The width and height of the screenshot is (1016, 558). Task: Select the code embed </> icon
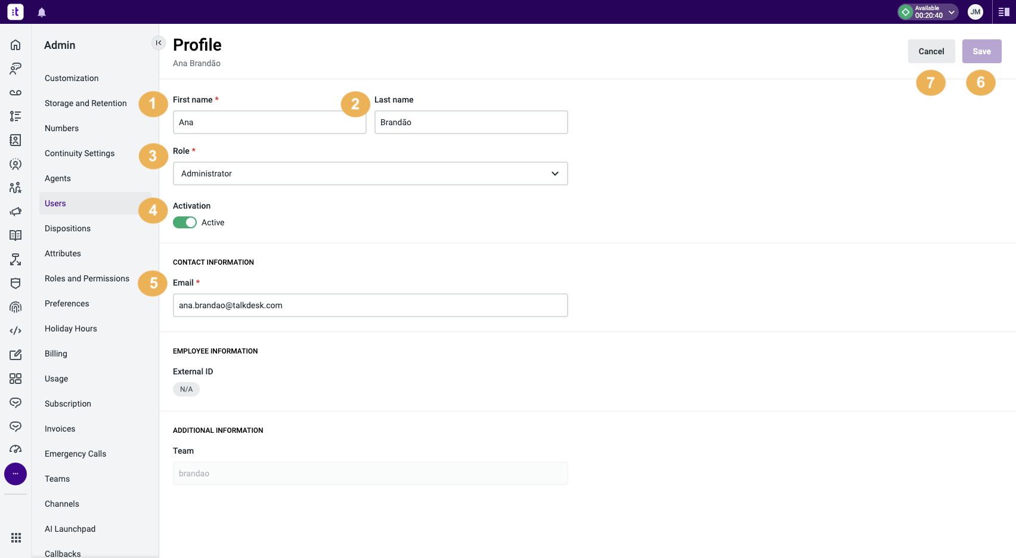pos(16,330)
